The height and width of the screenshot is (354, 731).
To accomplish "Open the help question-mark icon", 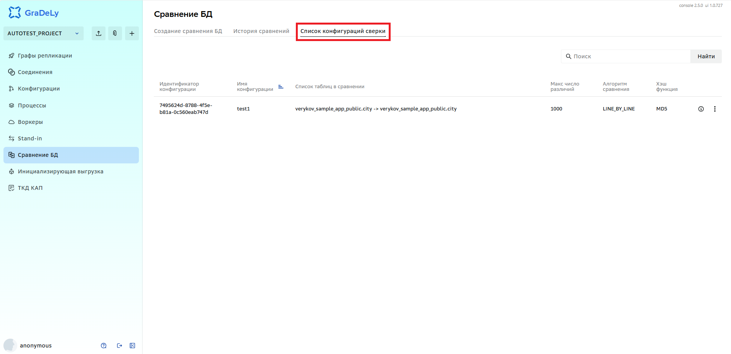I will click(x=104, y=346).
